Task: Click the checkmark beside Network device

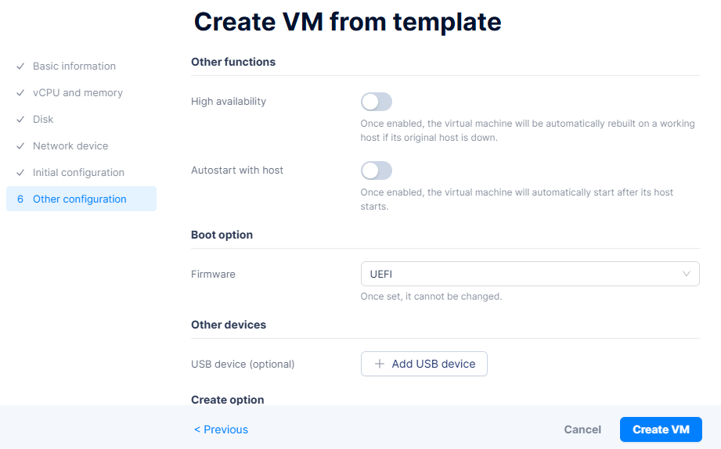Action: (20, 146)
